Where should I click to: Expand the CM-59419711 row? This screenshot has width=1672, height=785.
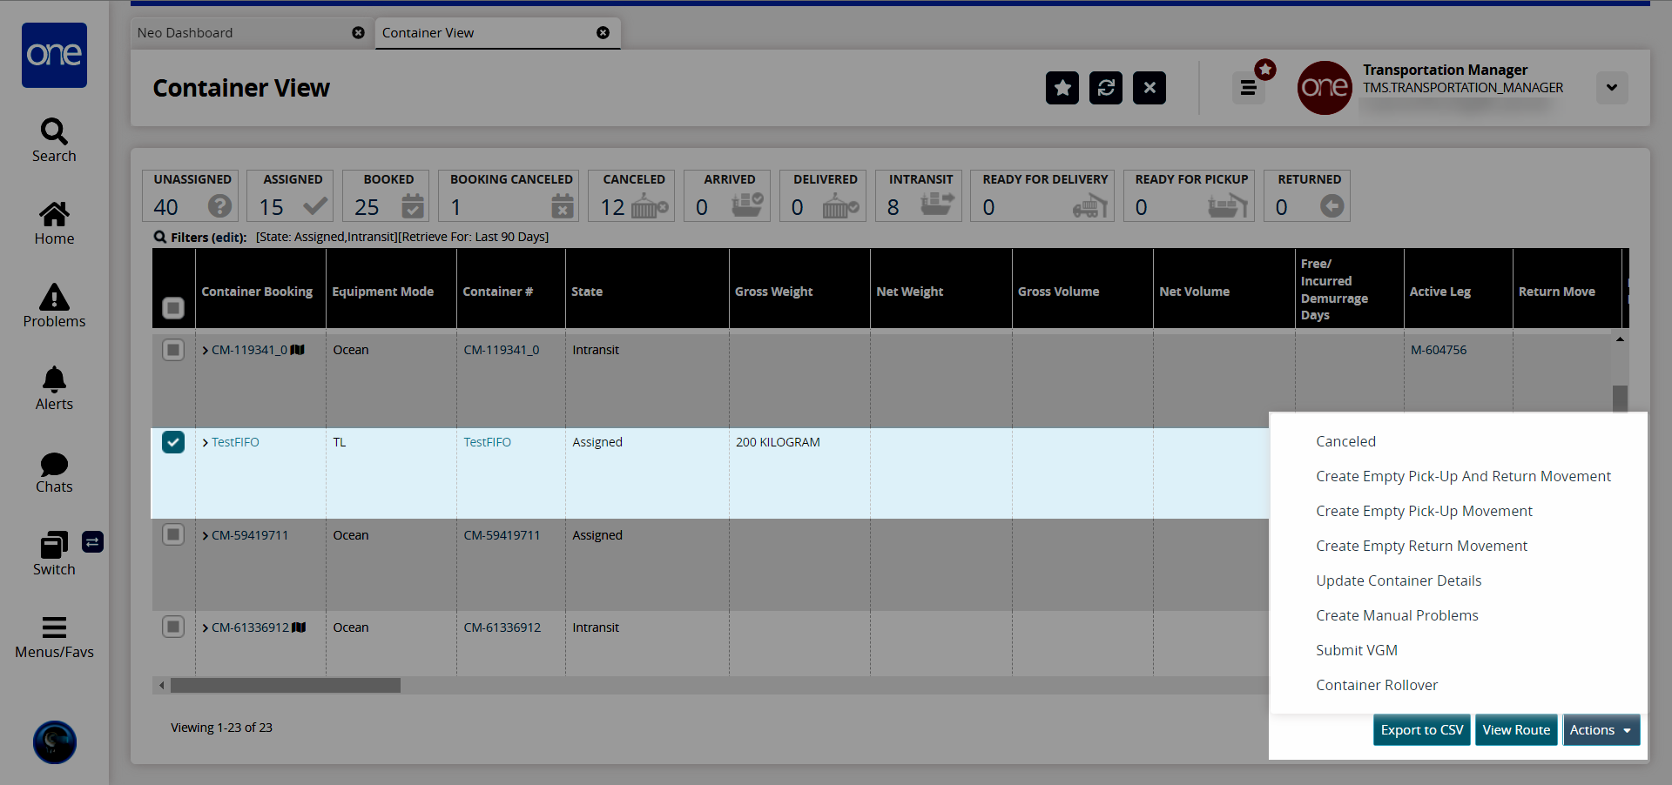[206, 536]
